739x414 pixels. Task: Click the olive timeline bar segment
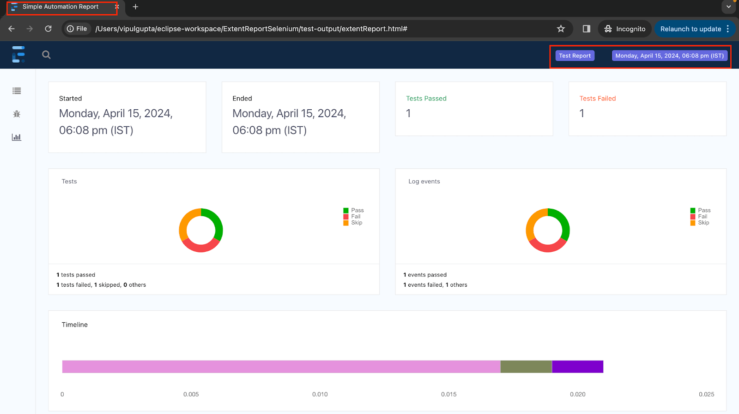point(527,367)
